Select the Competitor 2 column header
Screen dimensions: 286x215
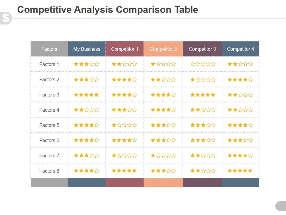point(163,49)
